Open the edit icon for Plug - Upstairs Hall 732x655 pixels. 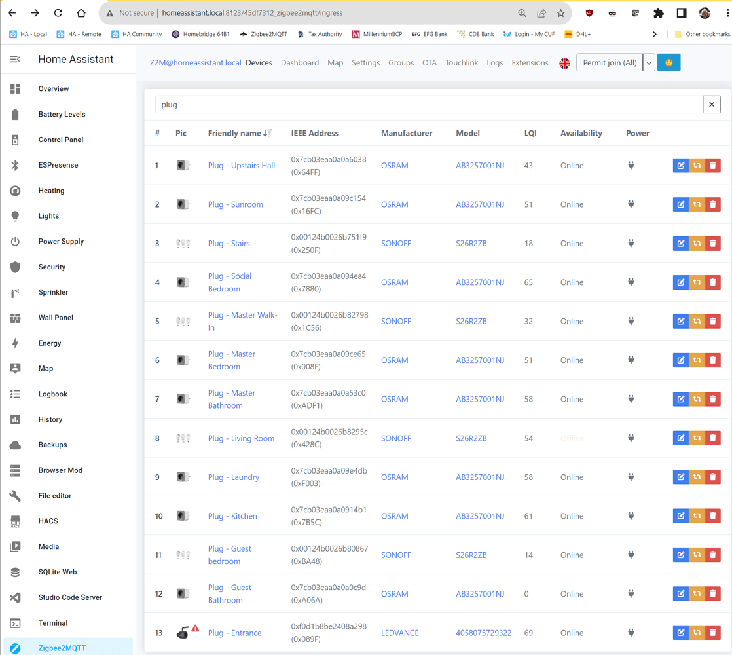[x=680, y=165]
